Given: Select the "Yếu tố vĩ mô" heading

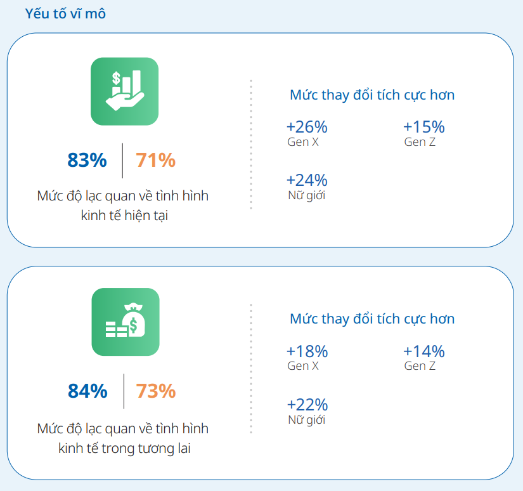Looking at the screenshot, I should click(65, 13).
